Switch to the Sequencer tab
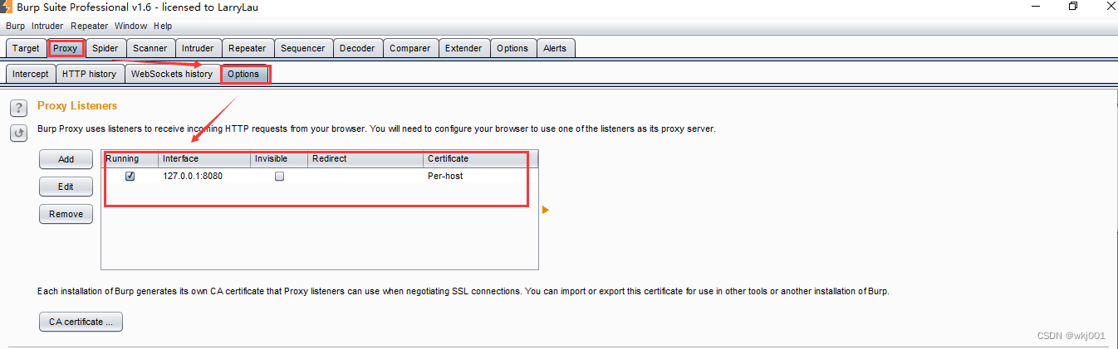The image size is (1118, 349). coord(303,48)
